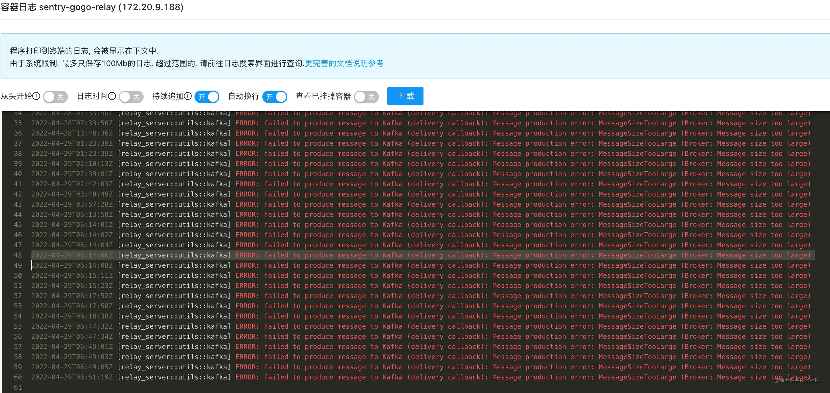Click log line number 48
Image resolution: width=830 pixels, height=393 pixels.
coord(18,255)
